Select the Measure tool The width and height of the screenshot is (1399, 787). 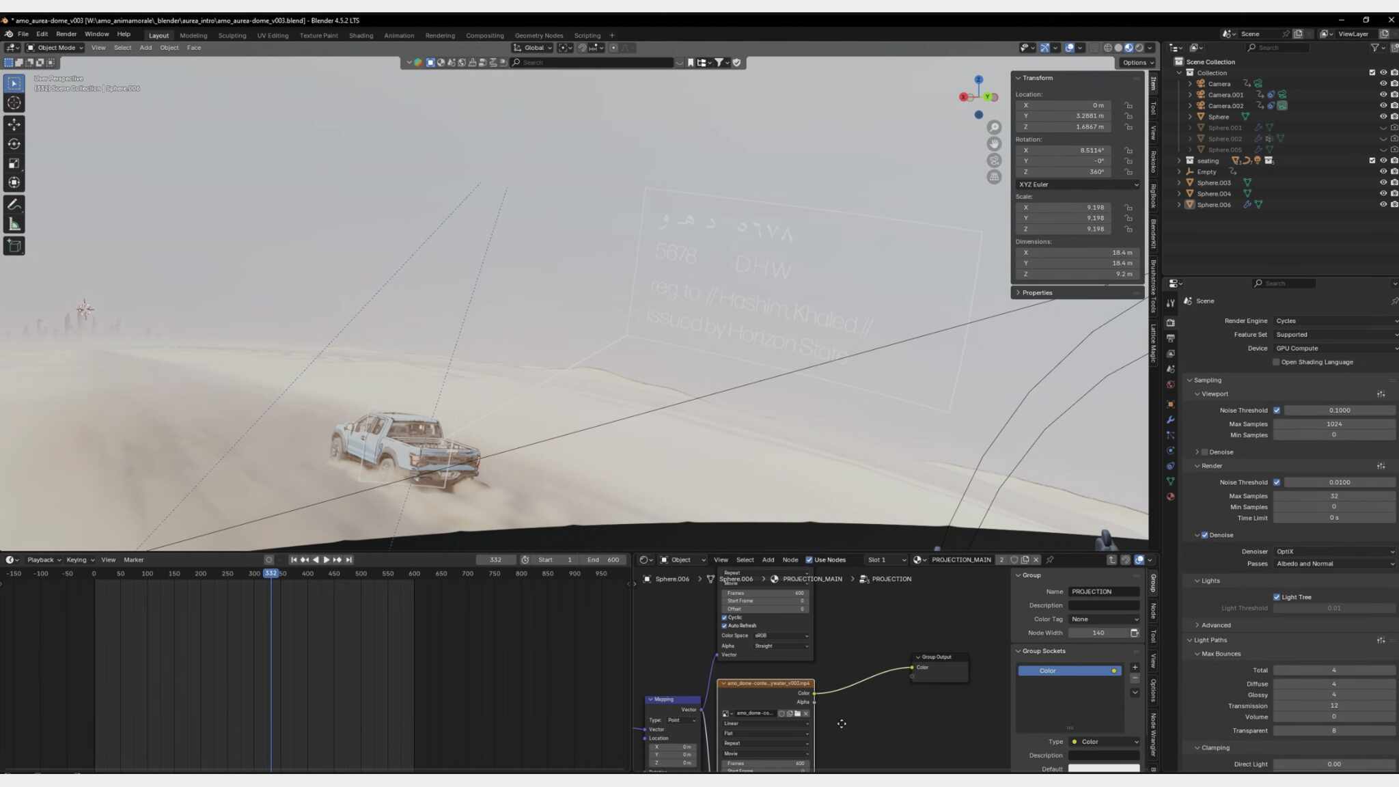[x=14, y=225]
